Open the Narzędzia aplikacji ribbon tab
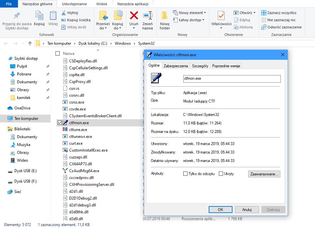 [133, 4]
